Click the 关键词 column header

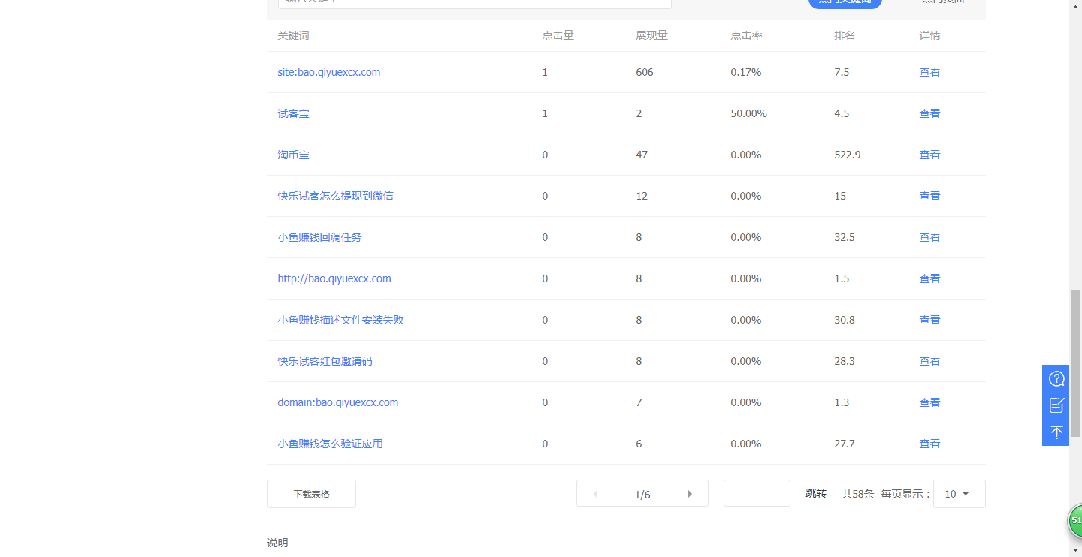pyautogui.click(x=293, y=35)
